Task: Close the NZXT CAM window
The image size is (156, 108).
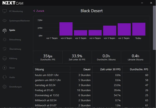Action: 151,3
